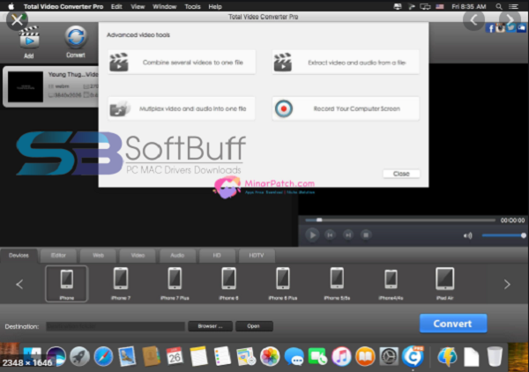Open Calendar from the Dock
The height and width of the screenshot is (372, 529).
[175, 356]
